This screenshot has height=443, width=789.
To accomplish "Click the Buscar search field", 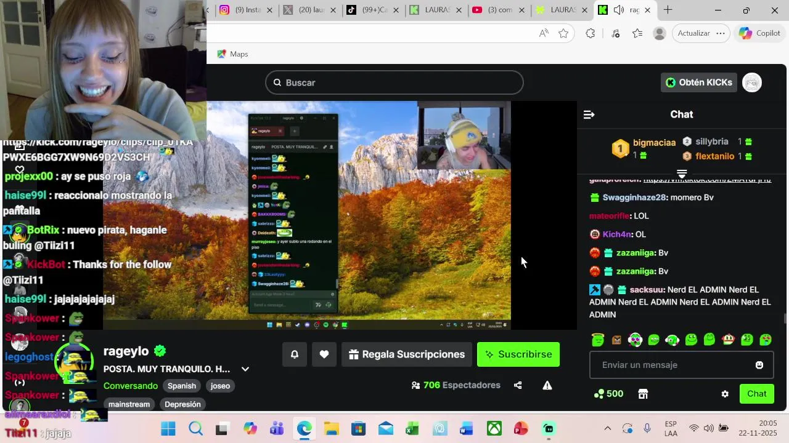I will (394, 82).
